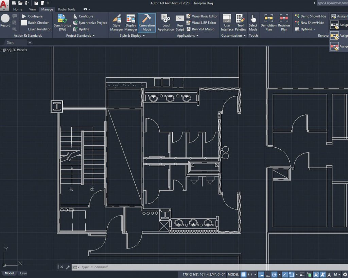Image resolution: width=348 pixels, height=278 pixels.
Task: Click Configure in Project Standards panel
Action: click(83, 16)
